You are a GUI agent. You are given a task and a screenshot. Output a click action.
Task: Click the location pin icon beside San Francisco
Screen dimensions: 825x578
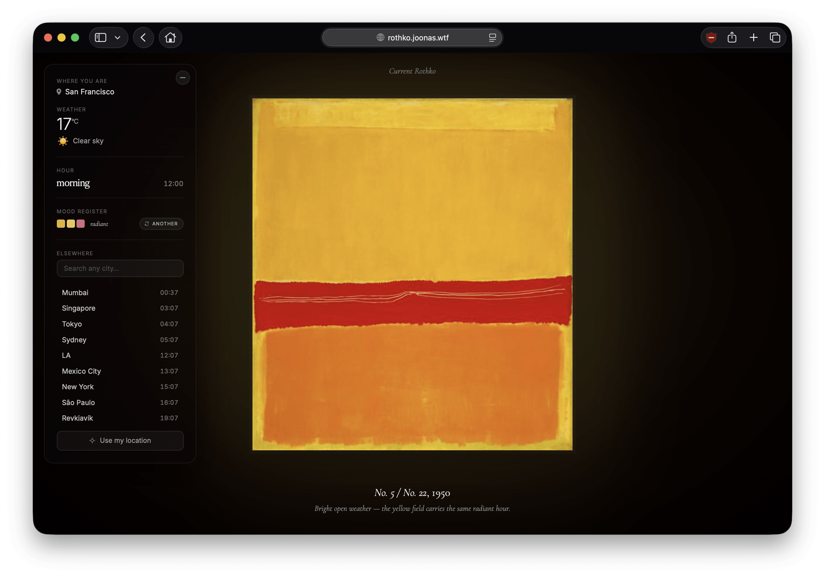click(x=59, y=92)
